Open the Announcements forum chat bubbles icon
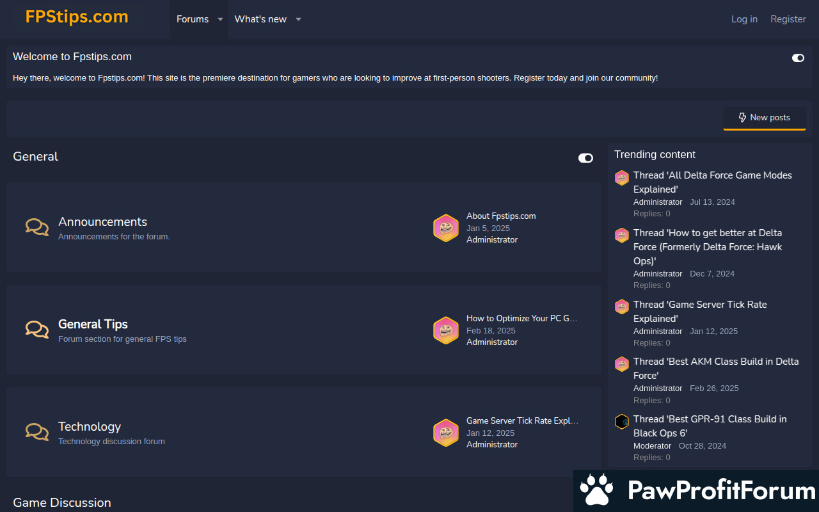This screenshot has width=819, height=512. click(x=37, y=227)
